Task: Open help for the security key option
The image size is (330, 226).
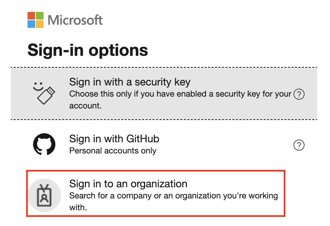Action: pyautogui.click(x=299, y=94)
